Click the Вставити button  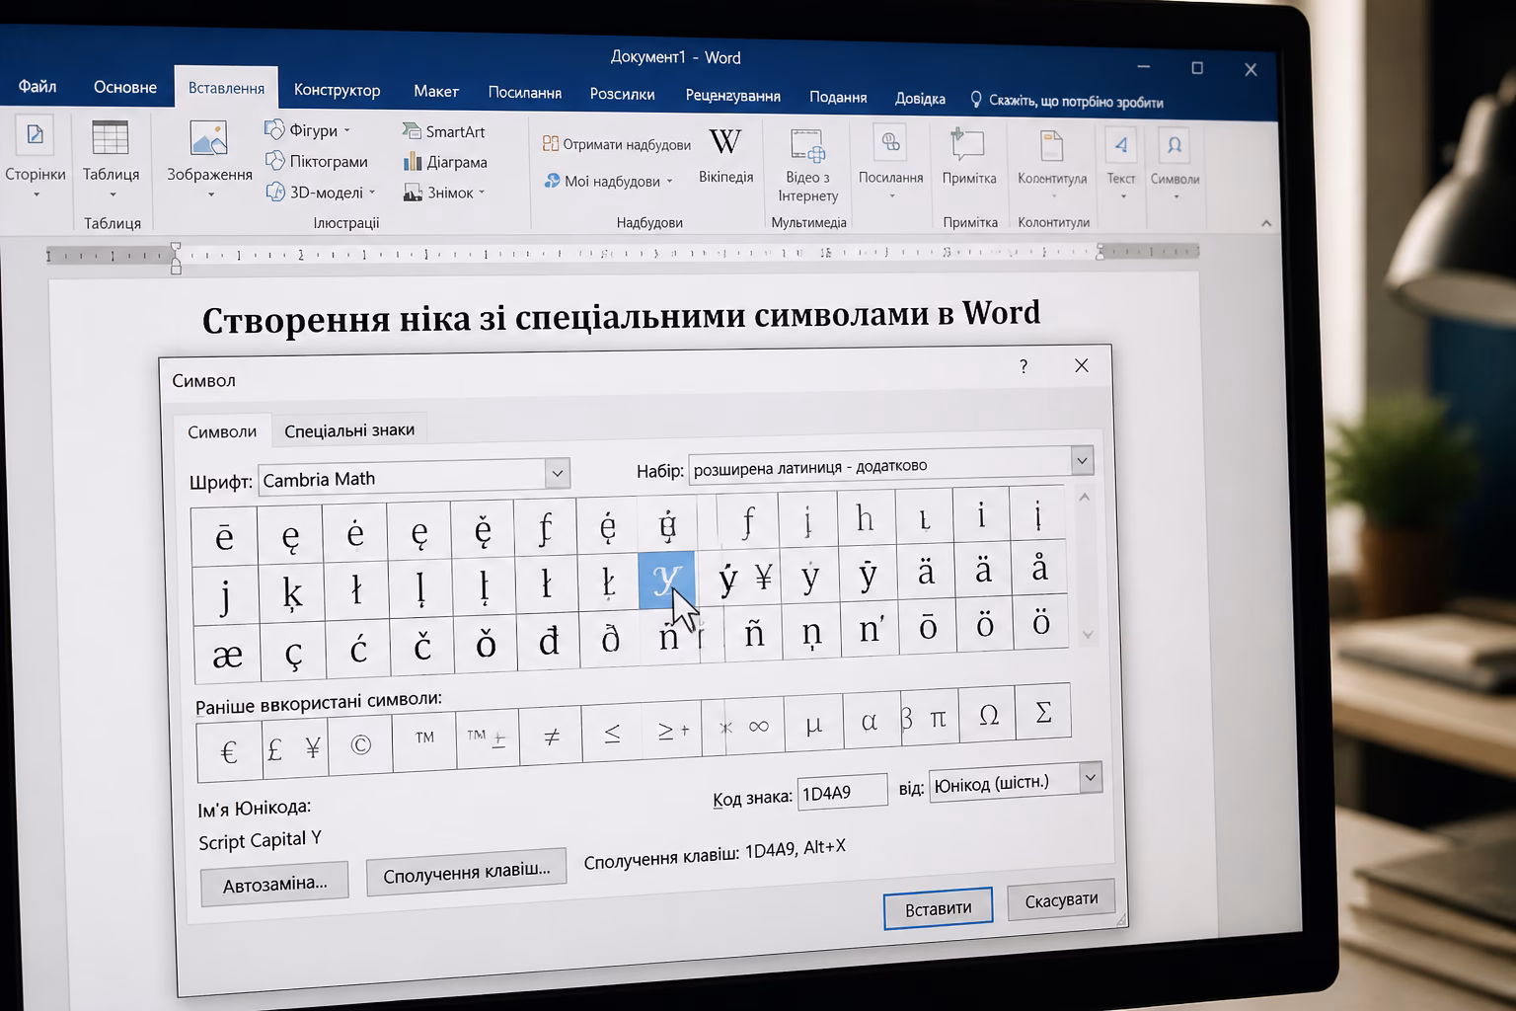(938, 908)
